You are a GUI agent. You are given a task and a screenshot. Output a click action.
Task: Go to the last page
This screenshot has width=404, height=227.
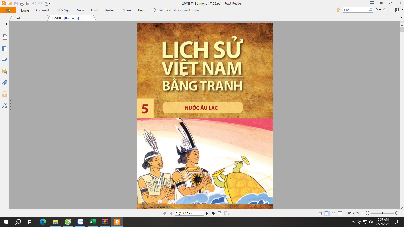click(x=213, y=213)
